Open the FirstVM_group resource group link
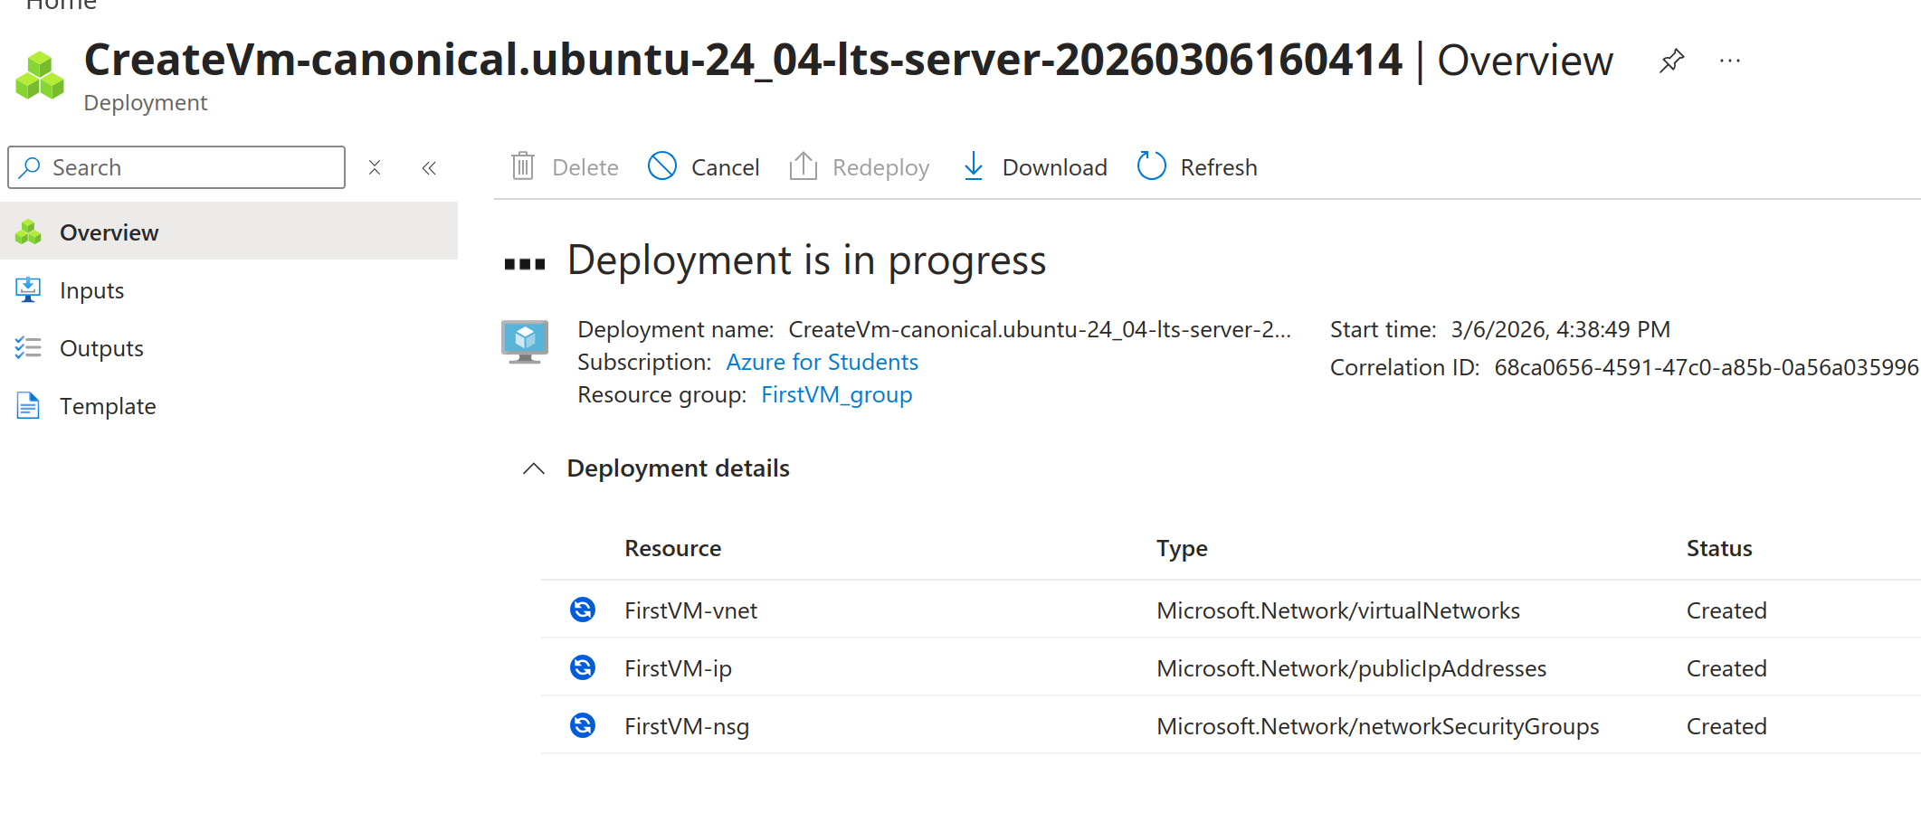Viewport: 1921px width, 813px height. click(836, 395)
